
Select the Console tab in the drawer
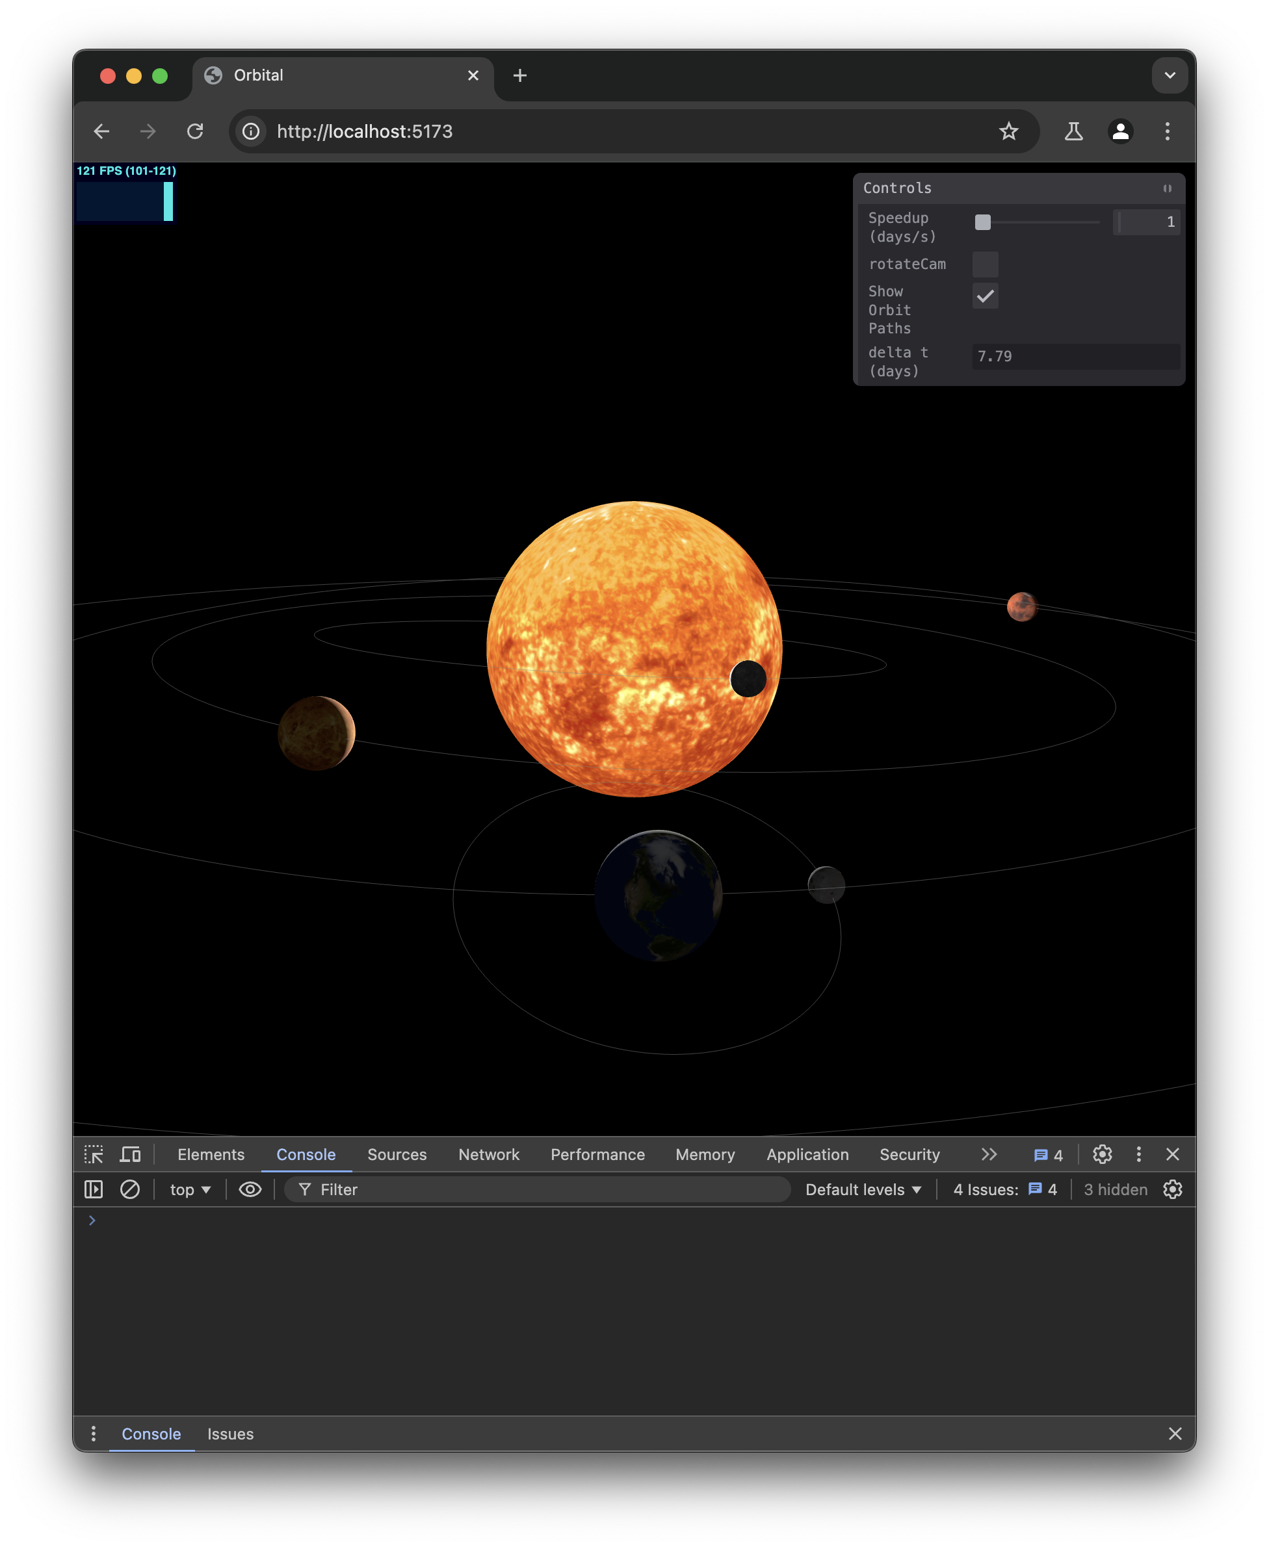pyautogui.click(x=151, y=1434)
